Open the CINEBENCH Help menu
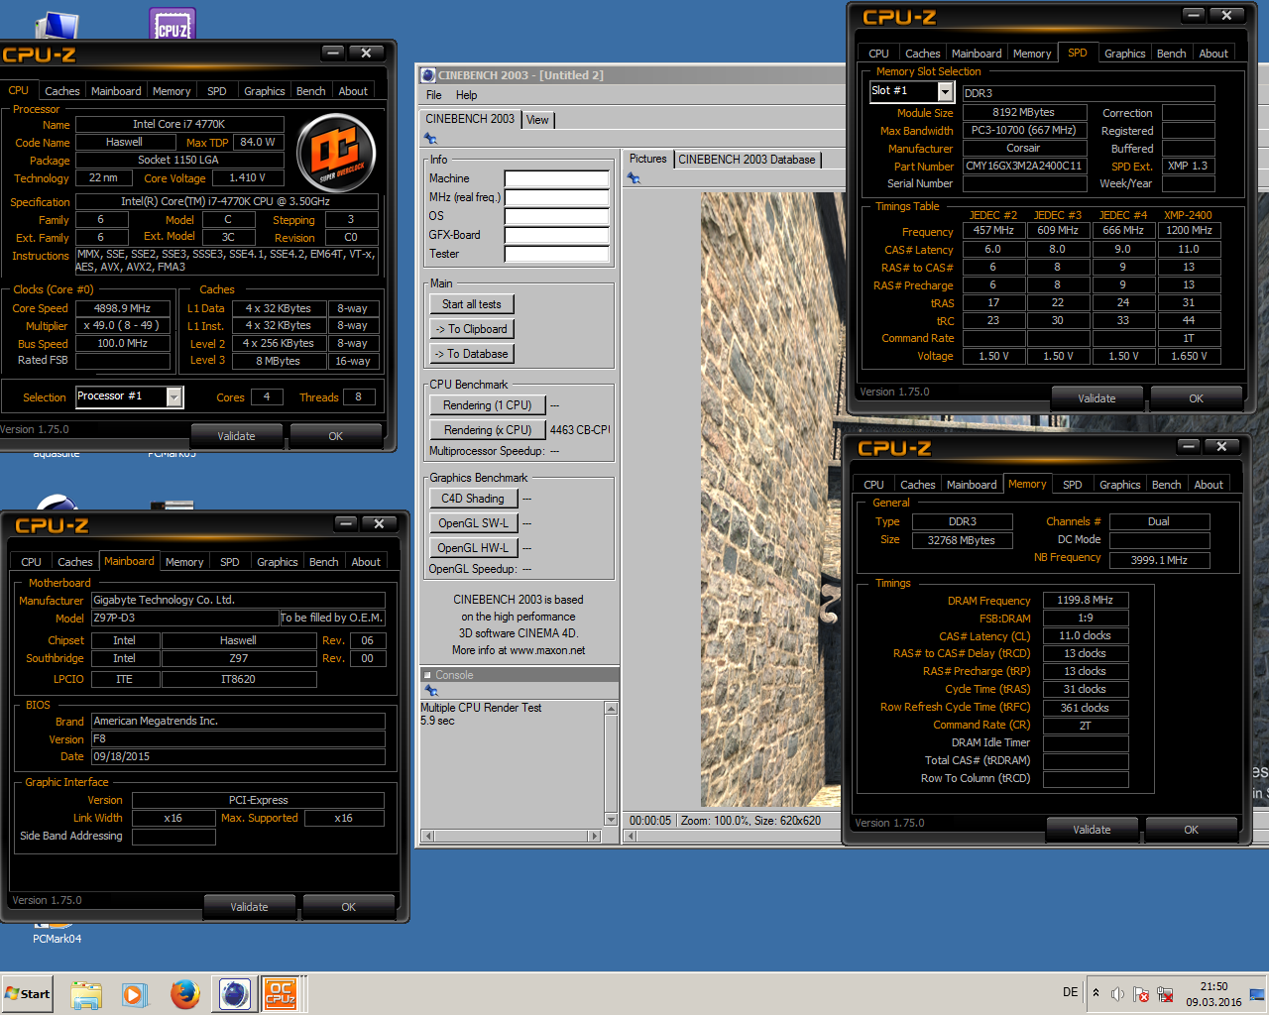Screen dimensions: 1269x1015 [x=466, y=95]
